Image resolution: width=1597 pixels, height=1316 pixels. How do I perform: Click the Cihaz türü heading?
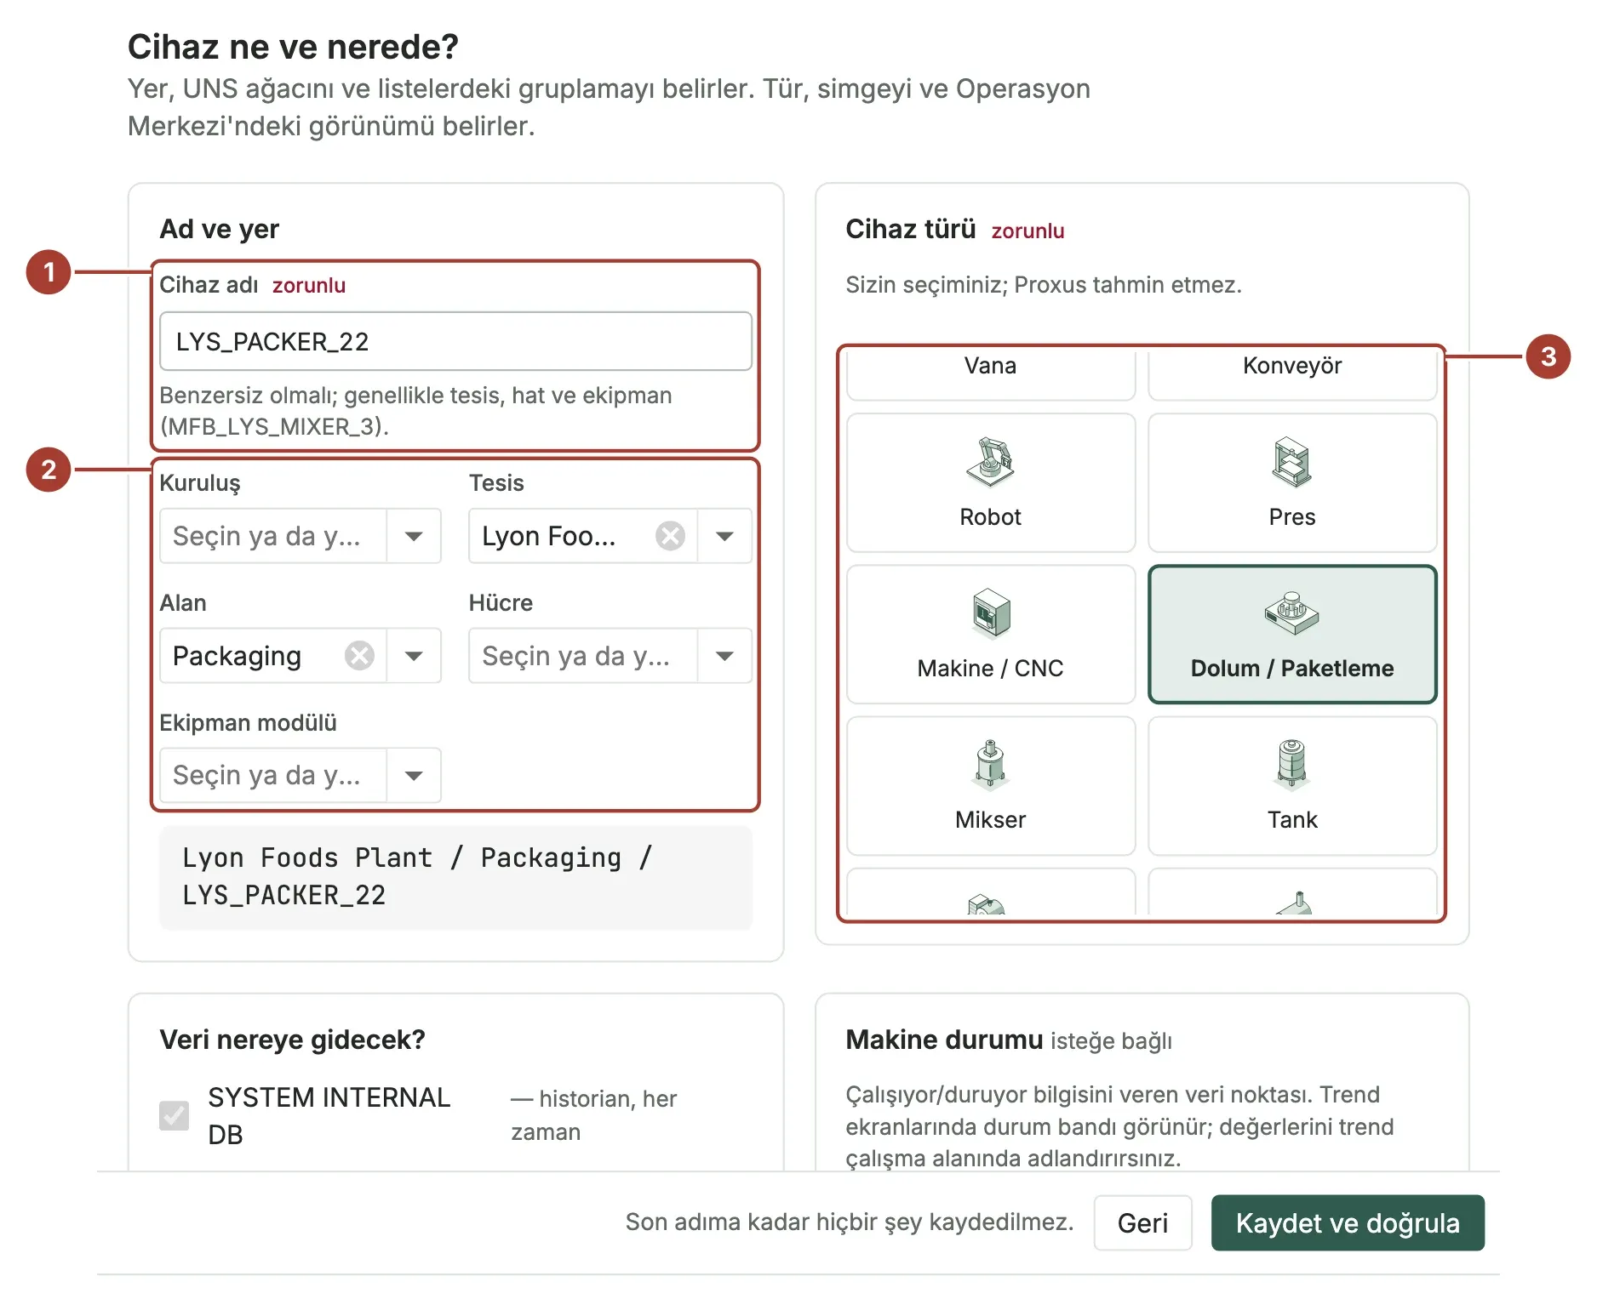pyautogui.click(x=910, y=229)
